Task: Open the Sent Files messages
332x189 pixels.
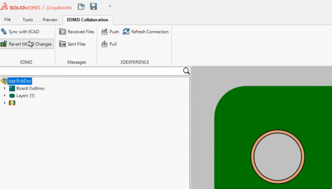Action: [x=72, y=44]
